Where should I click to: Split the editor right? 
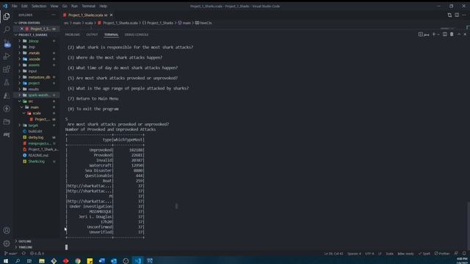click(457, 15)
